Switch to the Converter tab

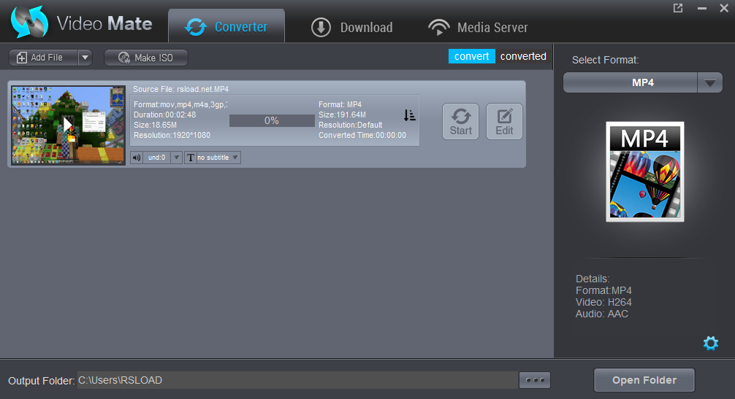pyautogui.click(x=226, y=27)
